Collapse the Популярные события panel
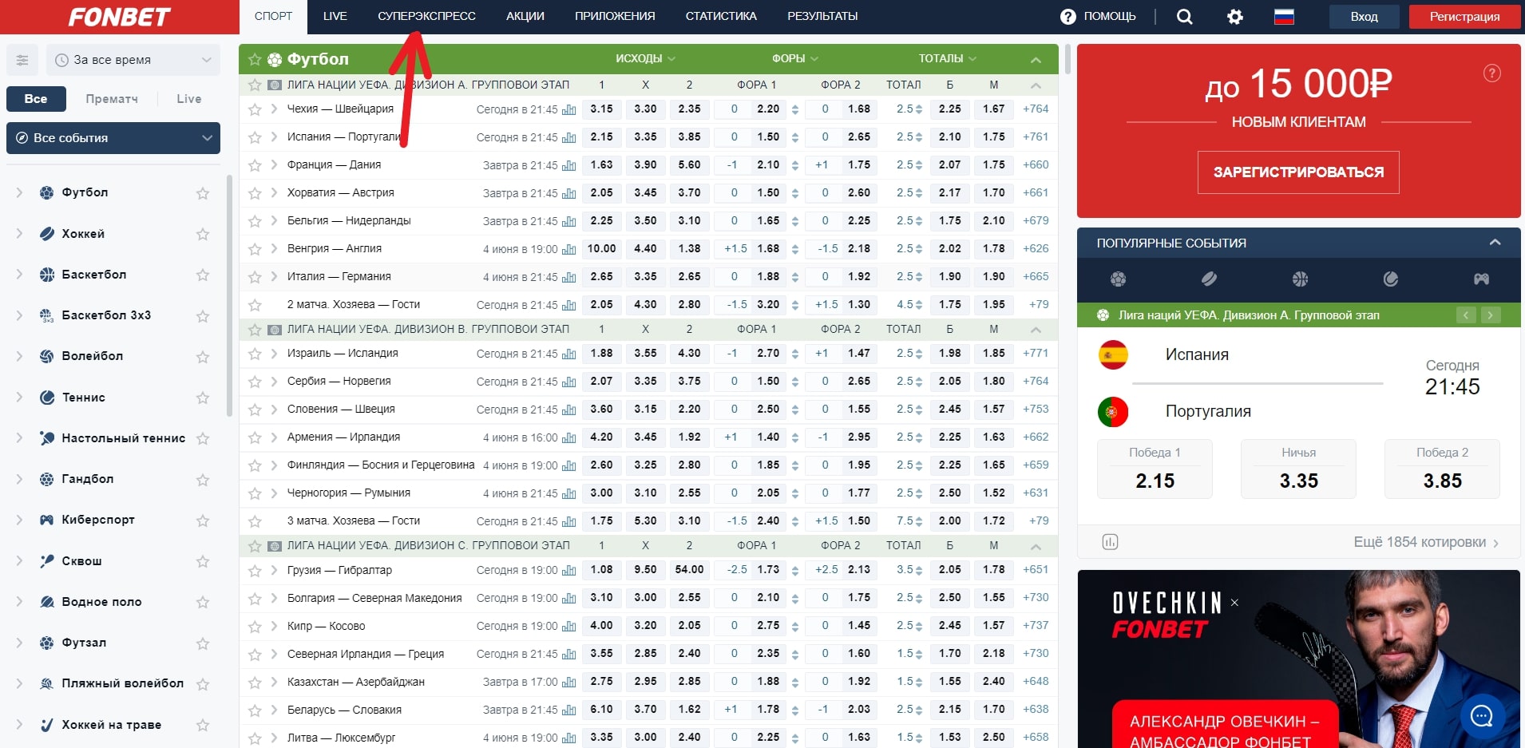The height and width of the screenshot is (748, 1525). (1495, 243)
